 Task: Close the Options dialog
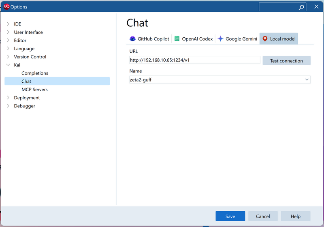(316, 6)
